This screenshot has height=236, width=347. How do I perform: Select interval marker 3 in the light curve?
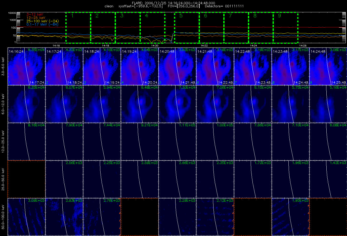tap(122, 16)
